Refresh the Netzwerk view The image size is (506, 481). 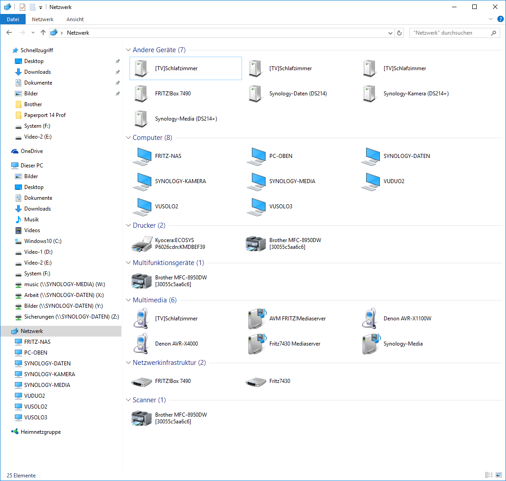399,33
